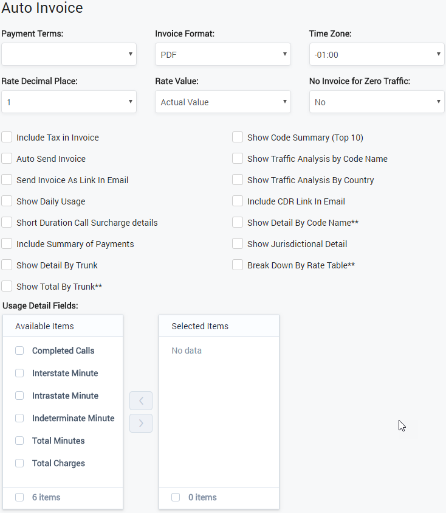The image size is (446, 513).
Task: Select all 6 available items
Action: 19,498
